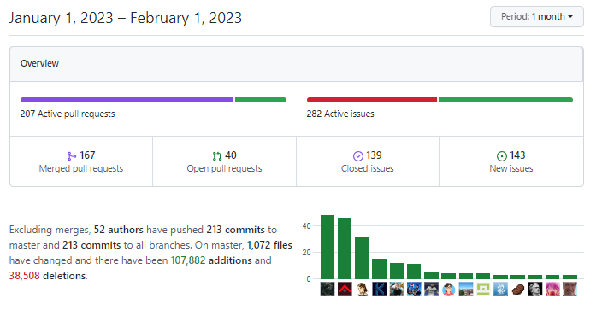View 139 Closed issues
Viewport: 596px width, 310px height.
368,161
